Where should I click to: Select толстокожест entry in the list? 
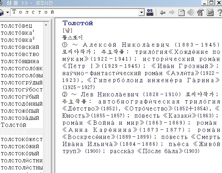22,139
